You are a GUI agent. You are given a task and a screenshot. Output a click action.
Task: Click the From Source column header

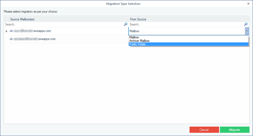point(138,19)
